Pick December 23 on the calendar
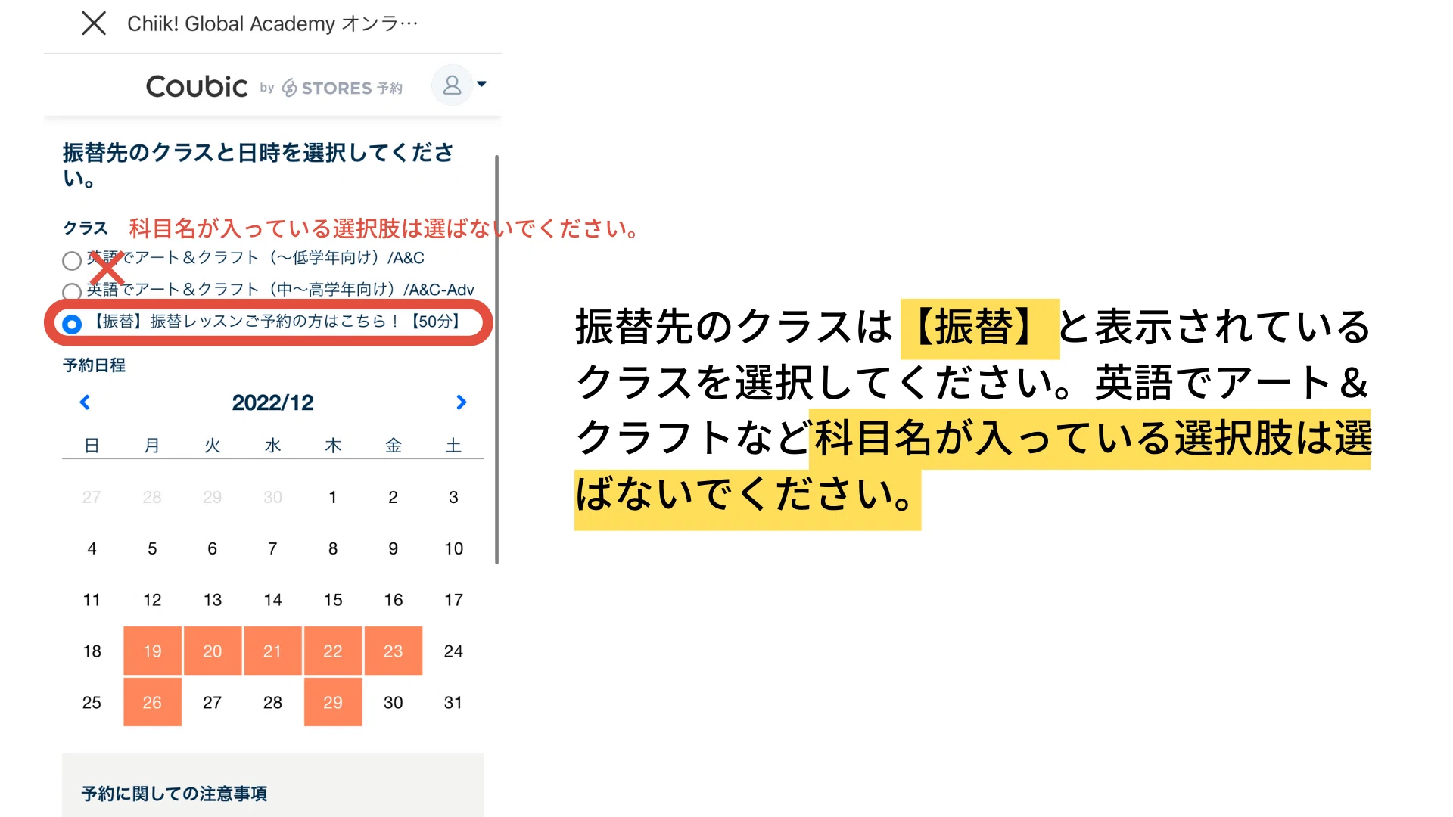The height and width of the screenshot is (817, 1453). tap(394, 651)
